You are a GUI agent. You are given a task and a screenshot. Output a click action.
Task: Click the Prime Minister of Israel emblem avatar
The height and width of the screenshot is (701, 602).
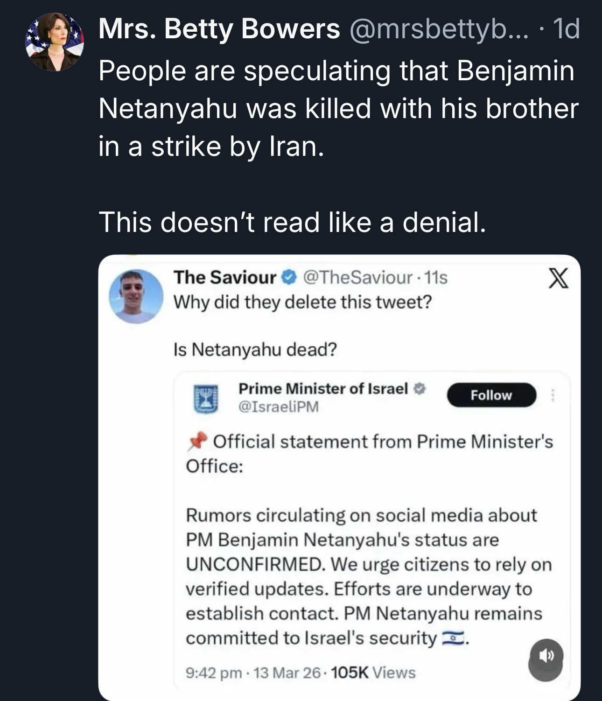[206, 399]
